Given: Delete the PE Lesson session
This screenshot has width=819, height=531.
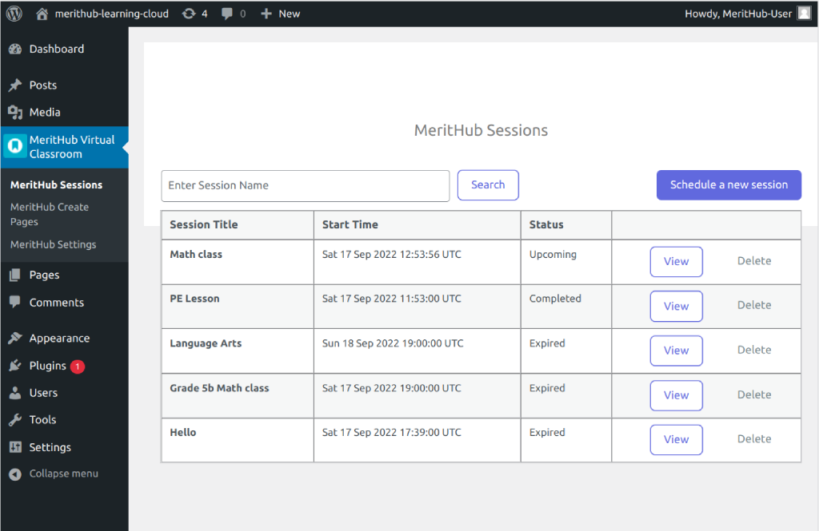Looking at the screenshot, I should [x=754, y=305].
